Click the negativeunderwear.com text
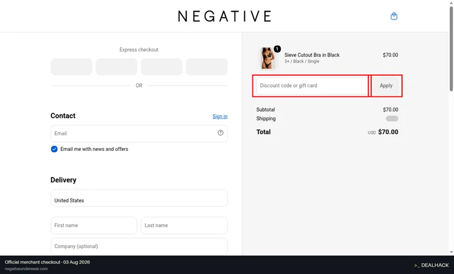The height and width of the screenshot is (274, 454). point(27,269)
